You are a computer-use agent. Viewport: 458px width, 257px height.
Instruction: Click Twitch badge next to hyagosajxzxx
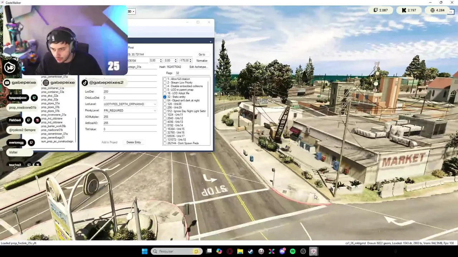(x=34, y=97)
